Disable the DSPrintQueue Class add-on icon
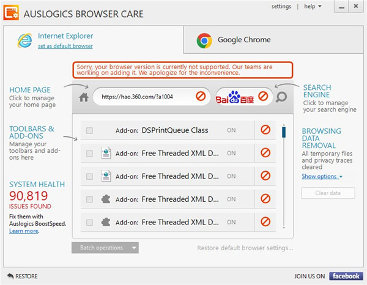 265,130
